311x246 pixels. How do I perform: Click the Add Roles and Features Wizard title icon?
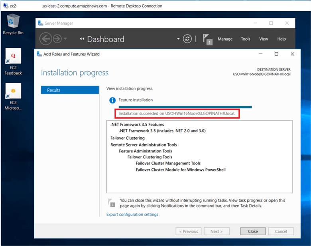point(39,54)
